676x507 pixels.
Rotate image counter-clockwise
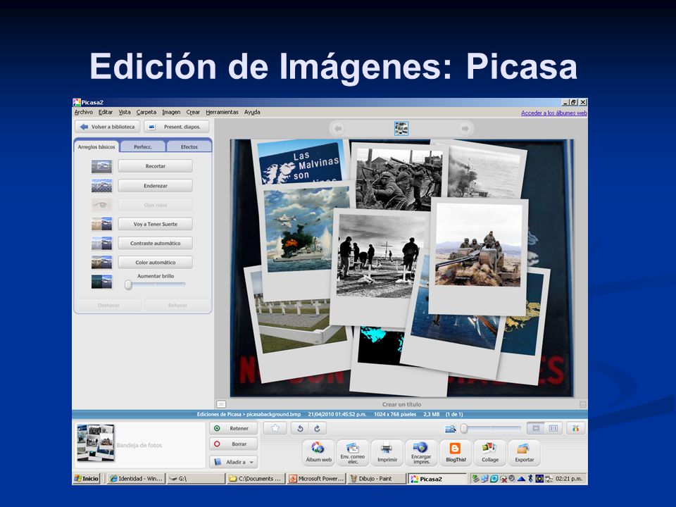coord(301,428)
